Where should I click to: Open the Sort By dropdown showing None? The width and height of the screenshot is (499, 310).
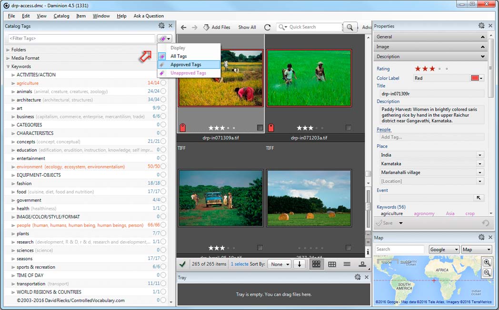point(279,264)
